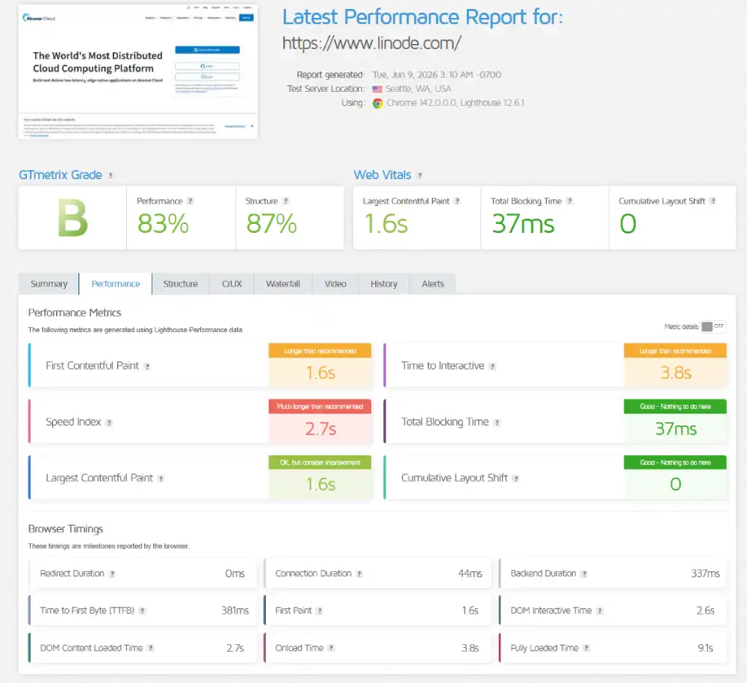
Task: Click the https://www.linode.com/ report URL
Action: 371,43
